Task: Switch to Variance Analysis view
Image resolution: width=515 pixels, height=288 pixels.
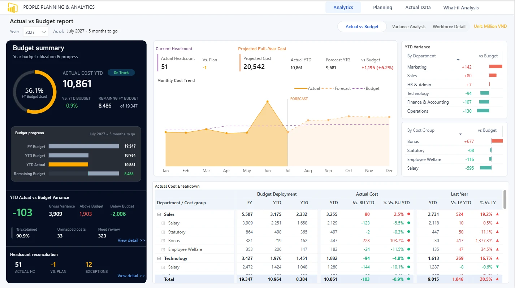Action: click(x=409, y=27)
